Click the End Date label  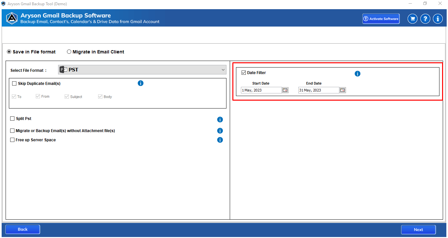coord(314,83)
